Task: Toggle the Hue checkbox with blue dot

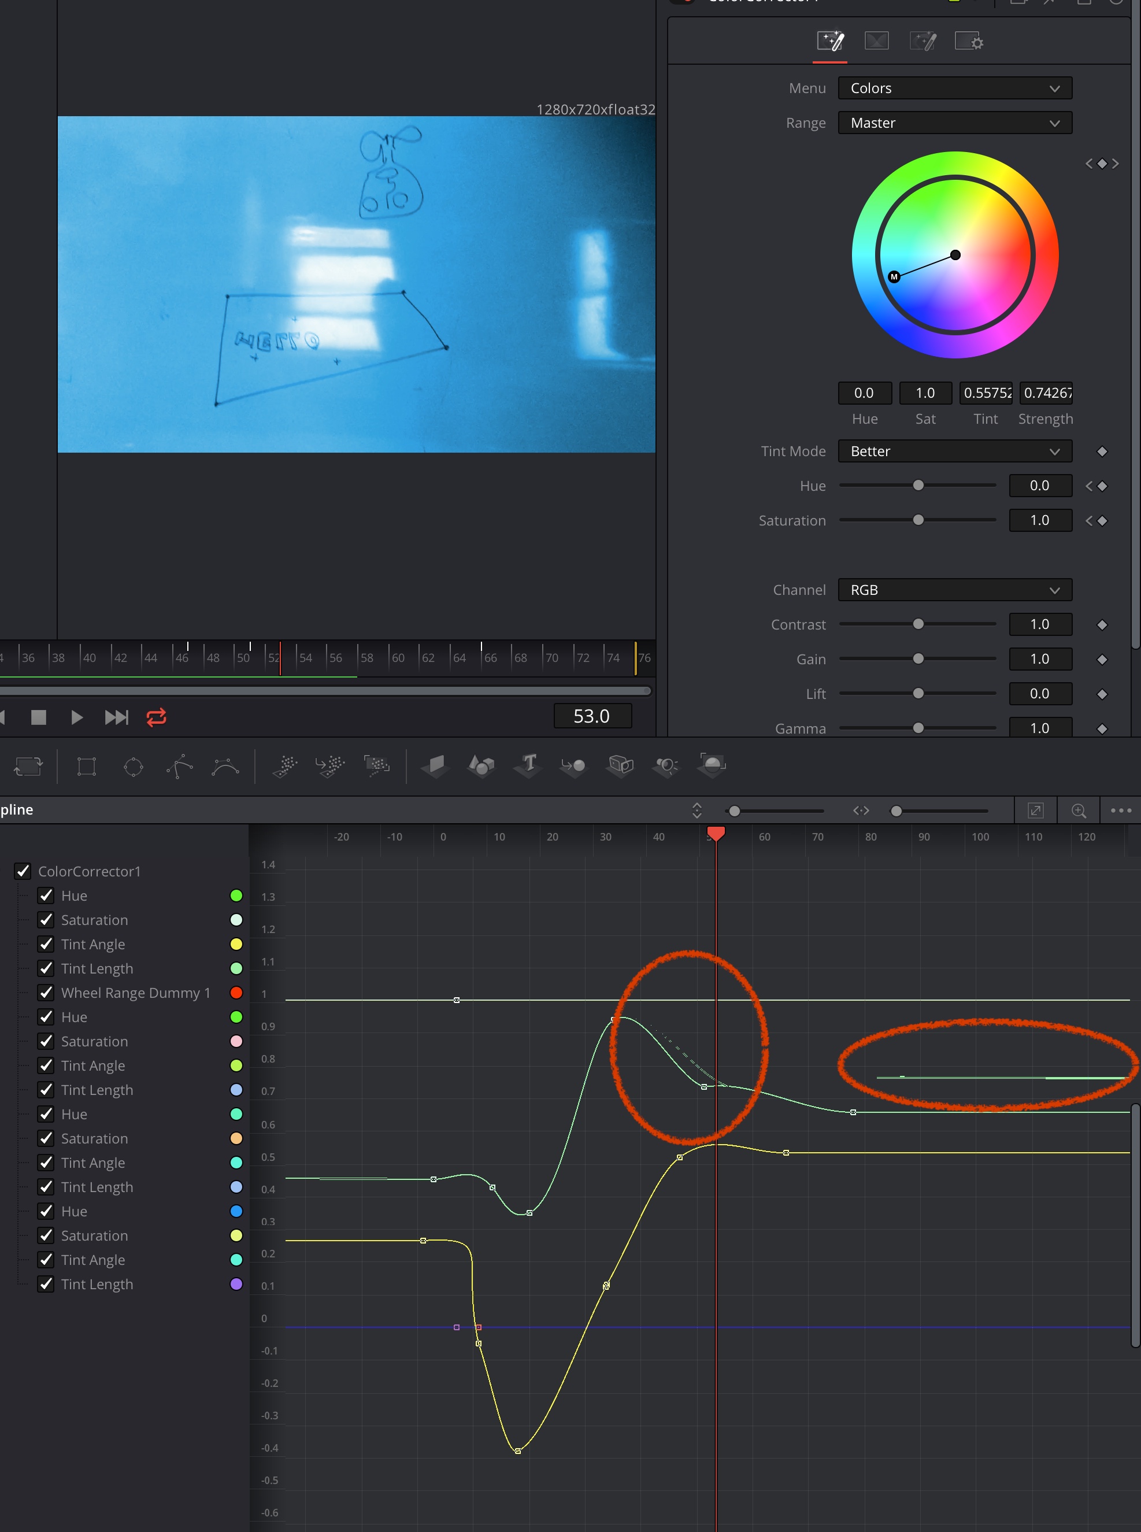Action: (x=46, y=1211)
